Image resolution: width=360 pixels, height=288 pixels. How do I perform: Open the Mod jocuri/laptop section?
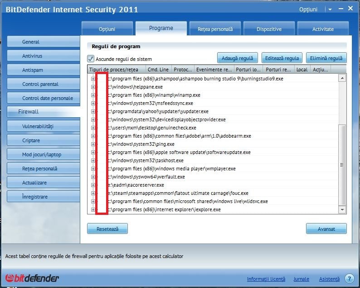pos(44,154)
